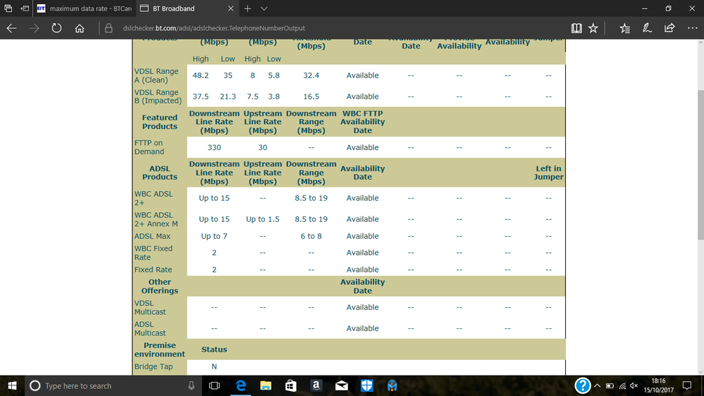Screen dimensions: 704x396
Task: Click the address bar URL
Action: pos(214,28)
